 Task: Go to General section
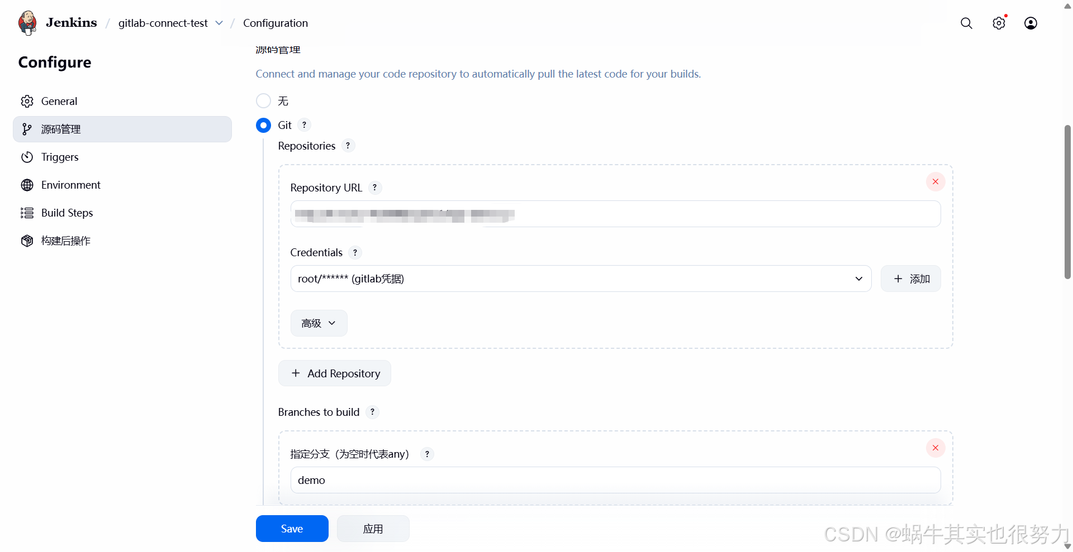coord(122,101)
